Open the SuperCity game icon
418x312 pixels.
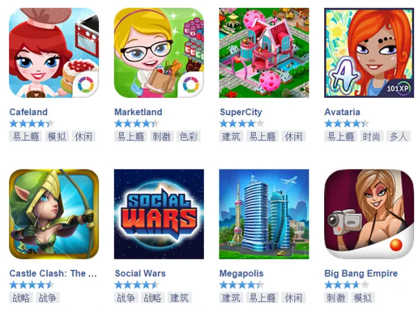tap(264, 53)
